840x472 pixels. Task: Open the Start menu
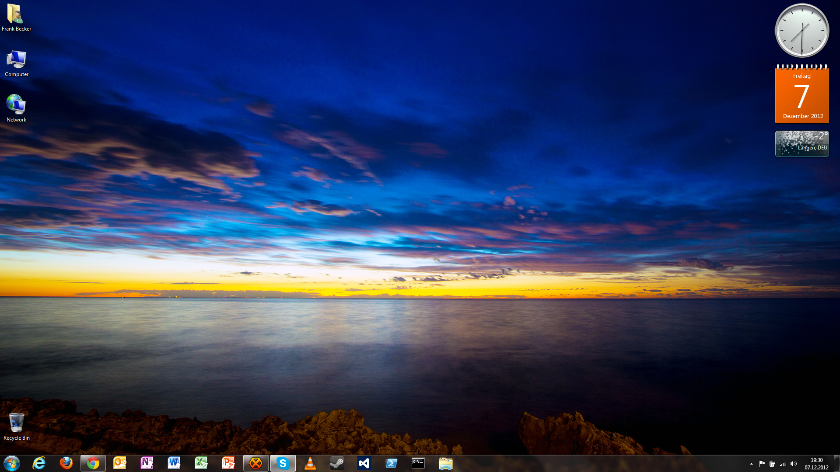click(x=12, y=463)
